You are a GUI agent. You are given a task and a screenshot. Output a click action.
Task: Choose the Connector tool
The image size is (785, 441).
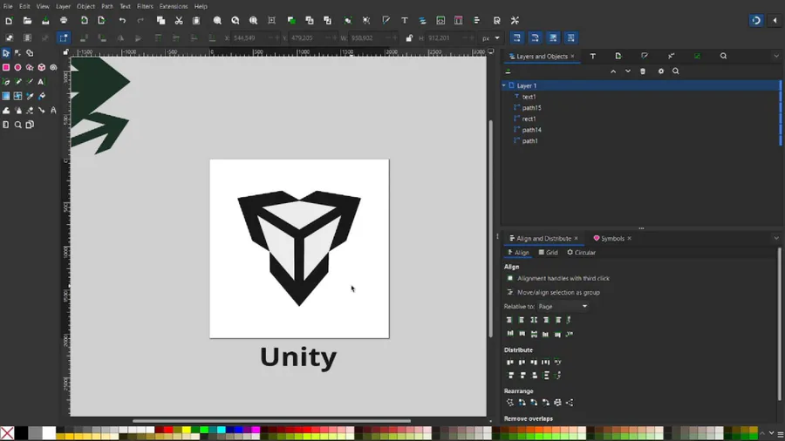pos(42,110)
